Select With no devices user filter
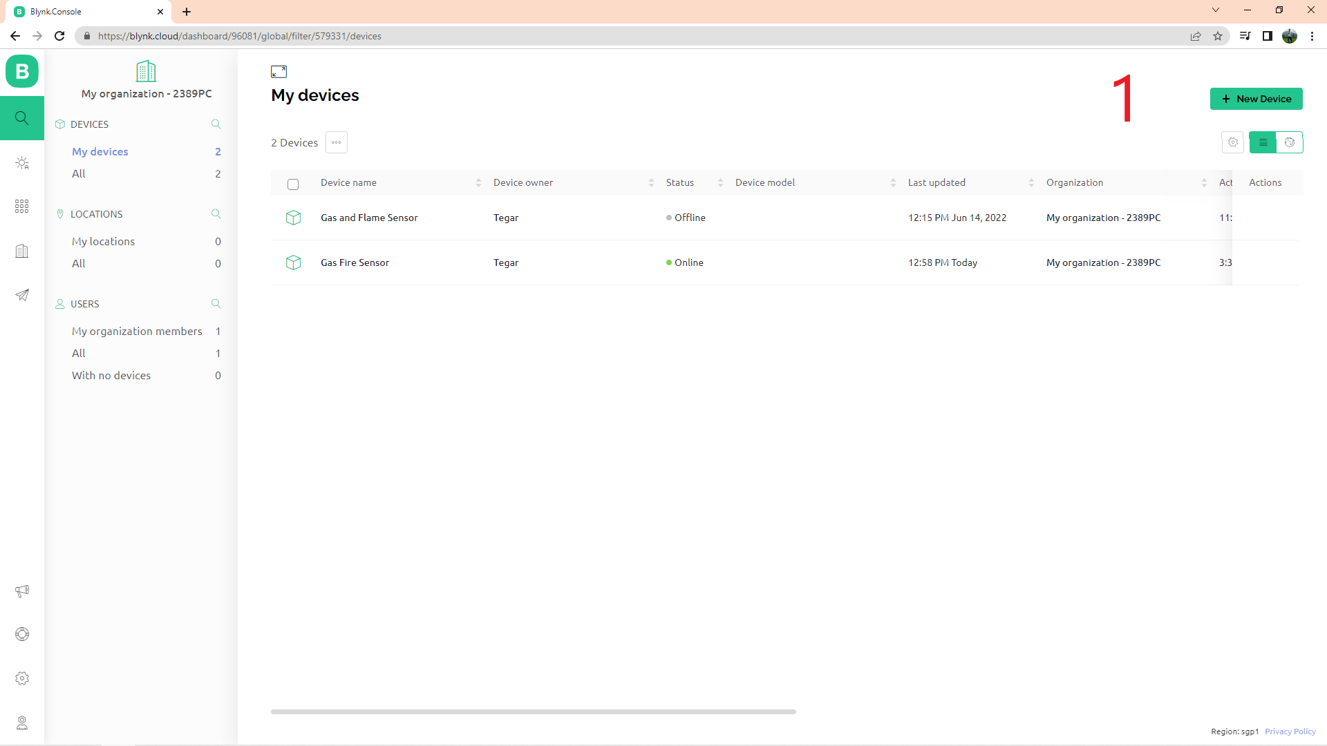 pos(111,376)
